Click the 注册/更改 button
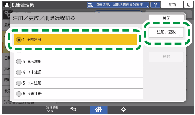Image resolution: width=195 pixels, height=115 pixels. (166, 32)
